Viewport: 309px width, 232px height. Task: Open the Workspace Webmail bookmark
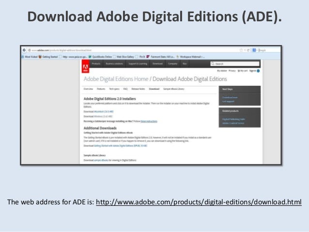190,57
